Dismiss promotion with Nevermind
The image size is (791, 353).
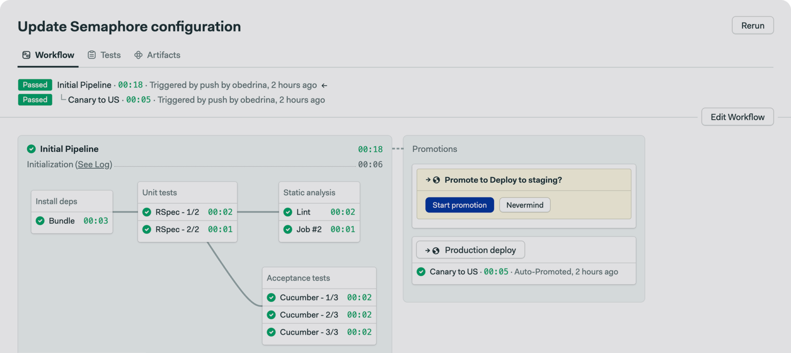525,205
